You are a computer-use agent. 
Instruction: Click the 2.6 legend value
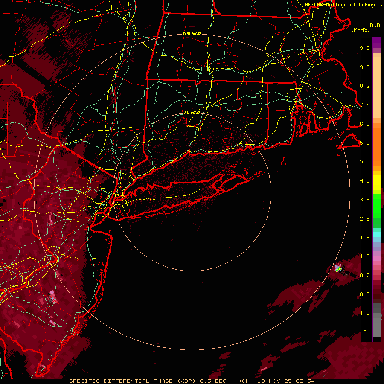pos(365,219)
